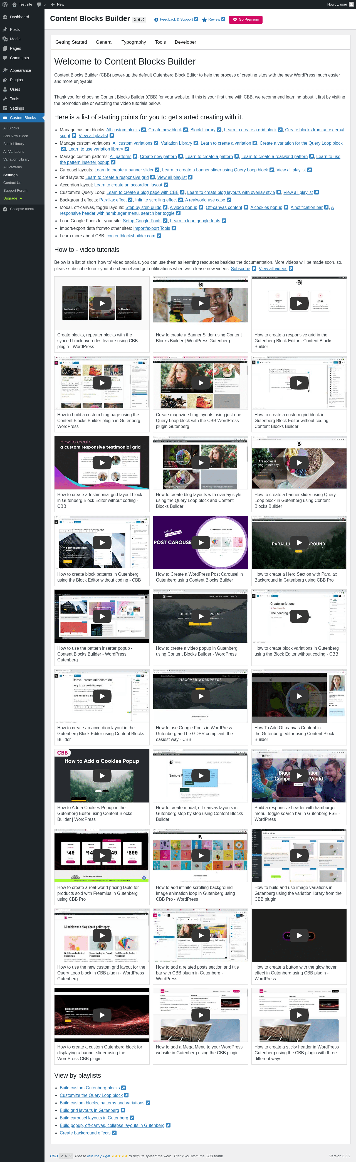Play the infinite scrolling background video
This screenshot has height=1162, width=356.
[x=201, y=856]
